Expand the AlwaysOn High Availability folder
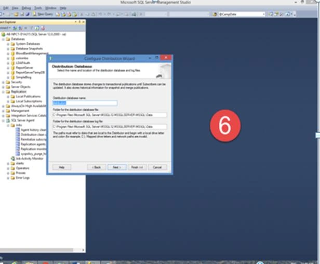 [x=3, y=106]
